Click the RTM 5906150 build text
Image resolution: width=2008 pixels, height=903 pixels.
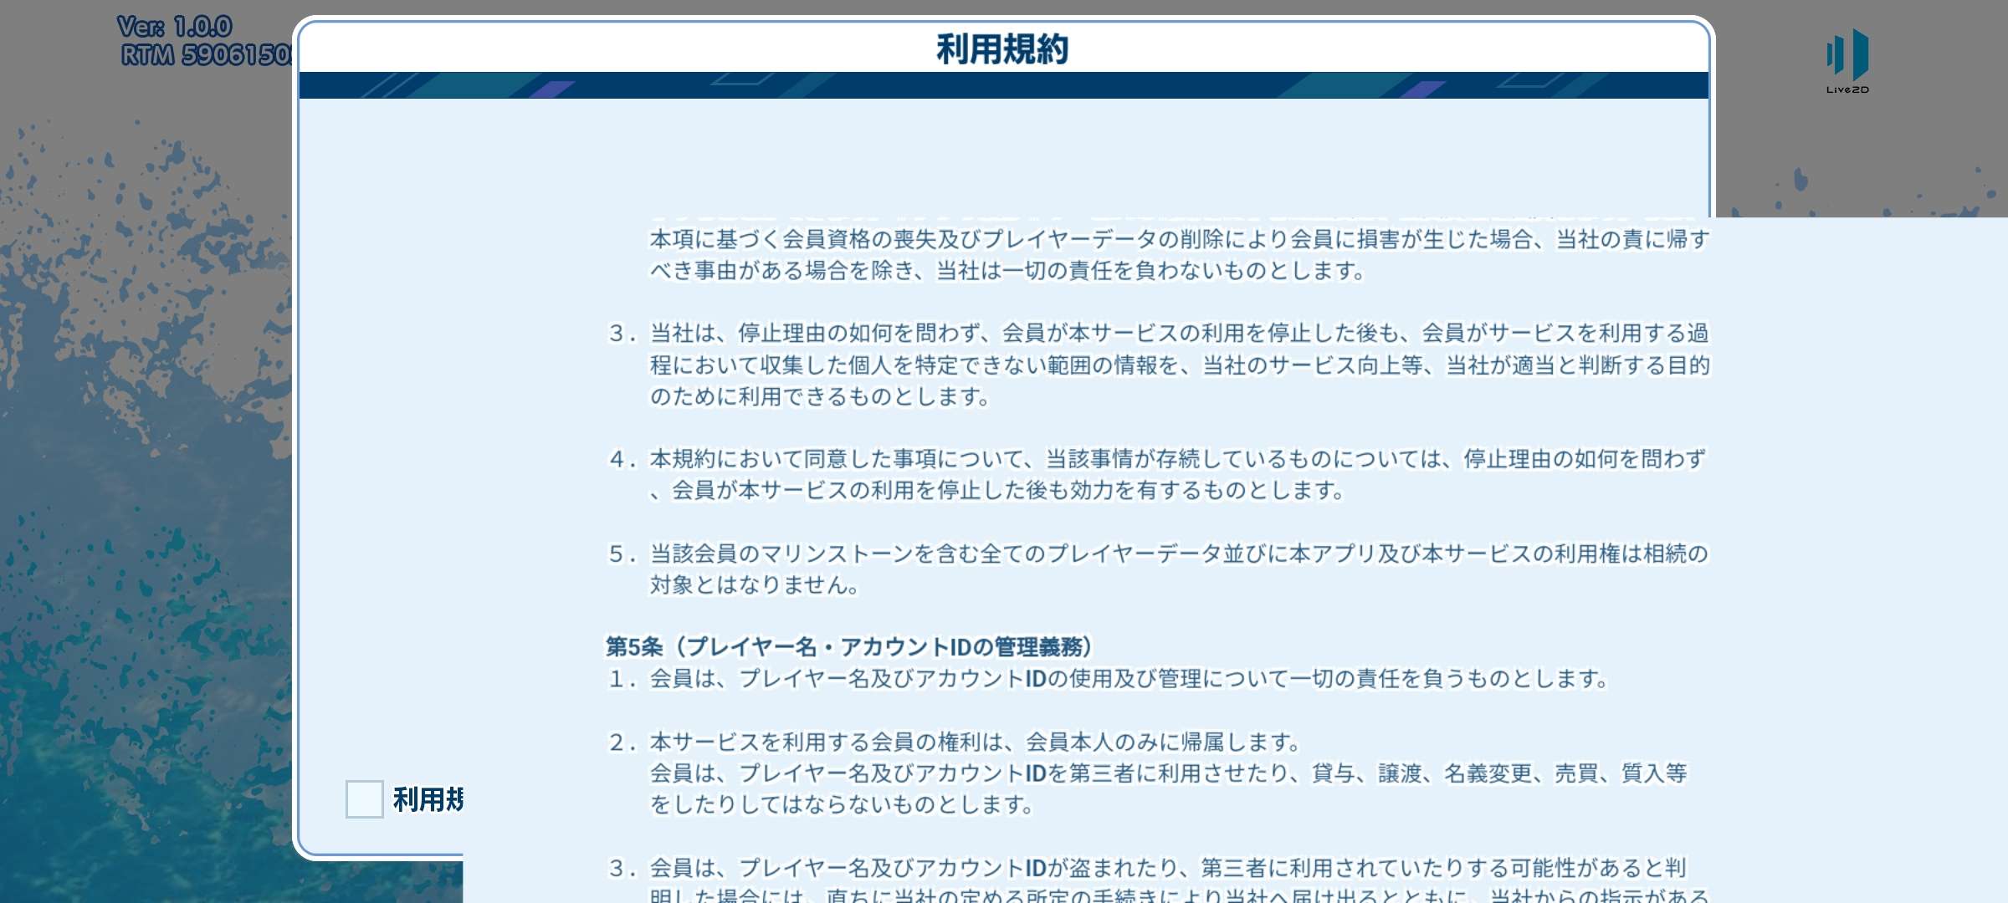click(x=206, y=55)
